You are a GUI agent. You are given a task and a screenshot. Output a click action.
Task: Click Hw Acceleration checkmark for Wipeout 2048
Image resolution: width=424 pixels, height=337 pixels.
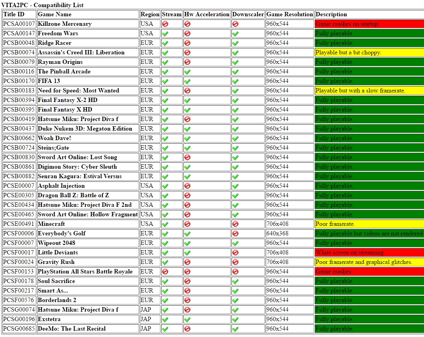[187, 243]
